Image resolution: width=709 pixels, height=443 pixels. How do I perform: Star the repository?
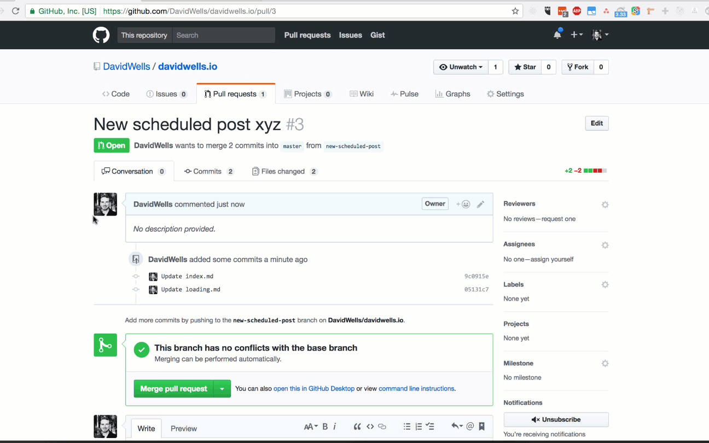pos(525,67)
